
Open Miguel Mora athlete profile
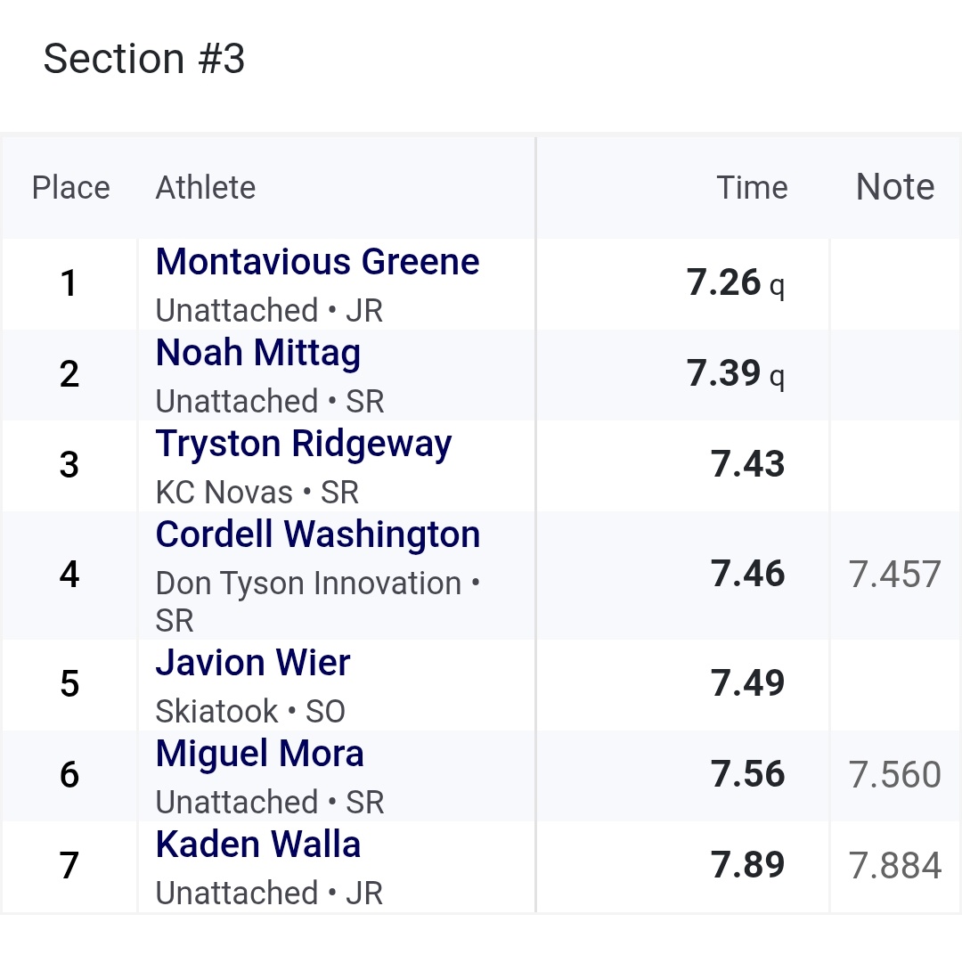[259, 754]
